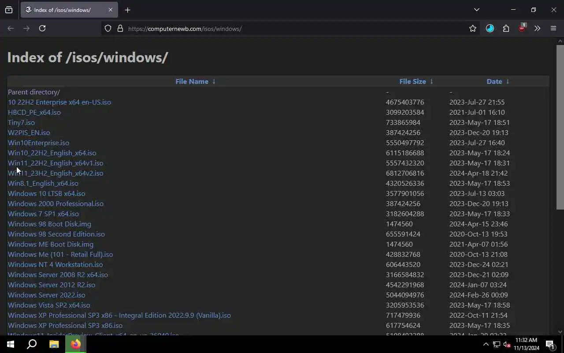Sort the listing by File Name
The width and height of the screenshot is (564, 353).
[192, 81]
